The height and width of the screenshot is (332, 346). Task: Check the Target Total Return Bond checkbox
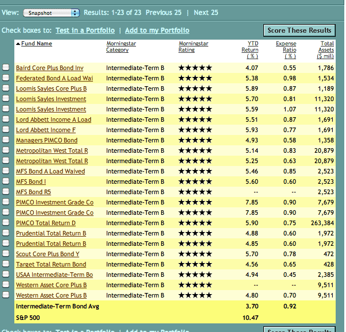click(6, 264)
